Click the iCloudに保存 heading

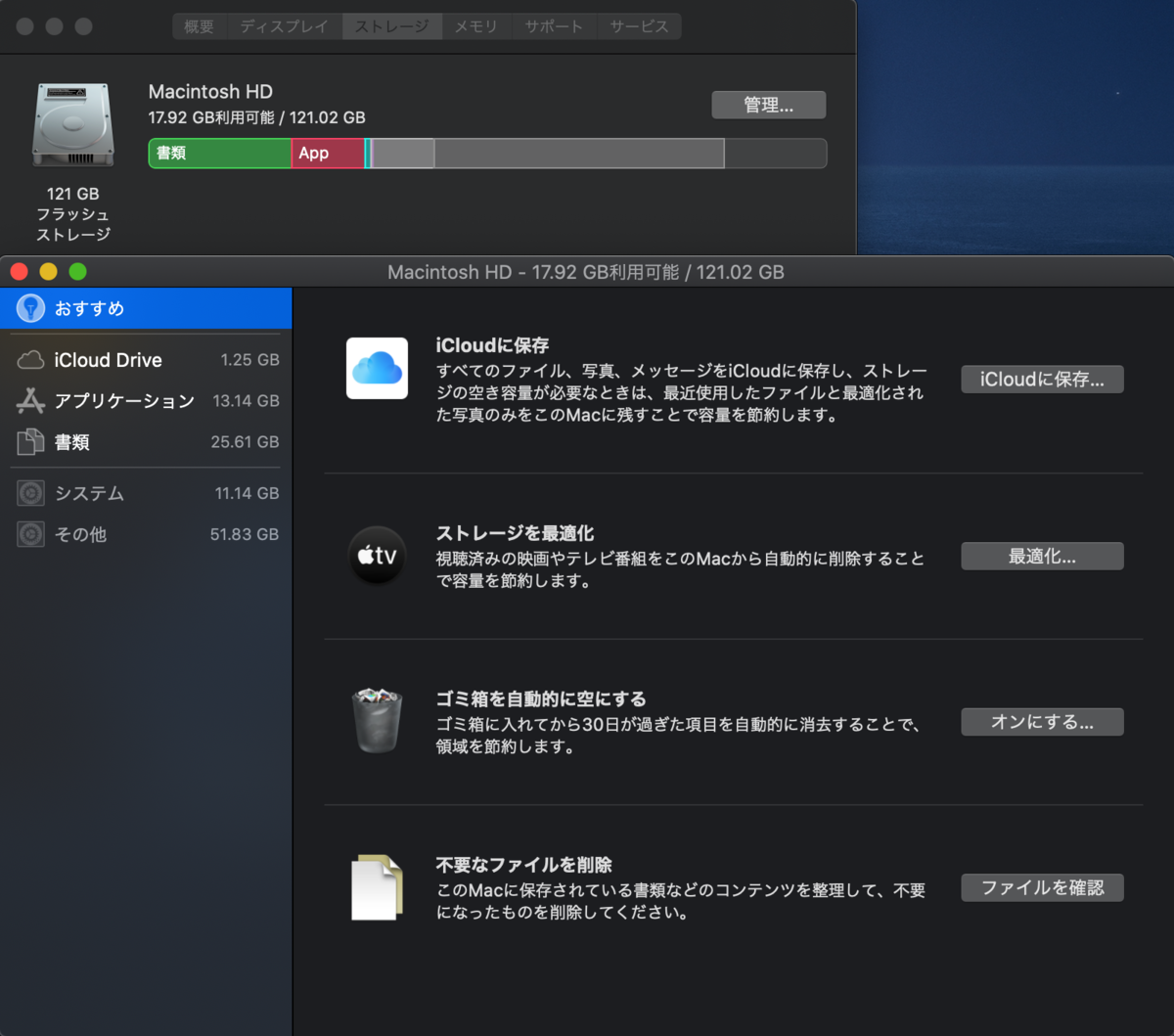[492, 345]
